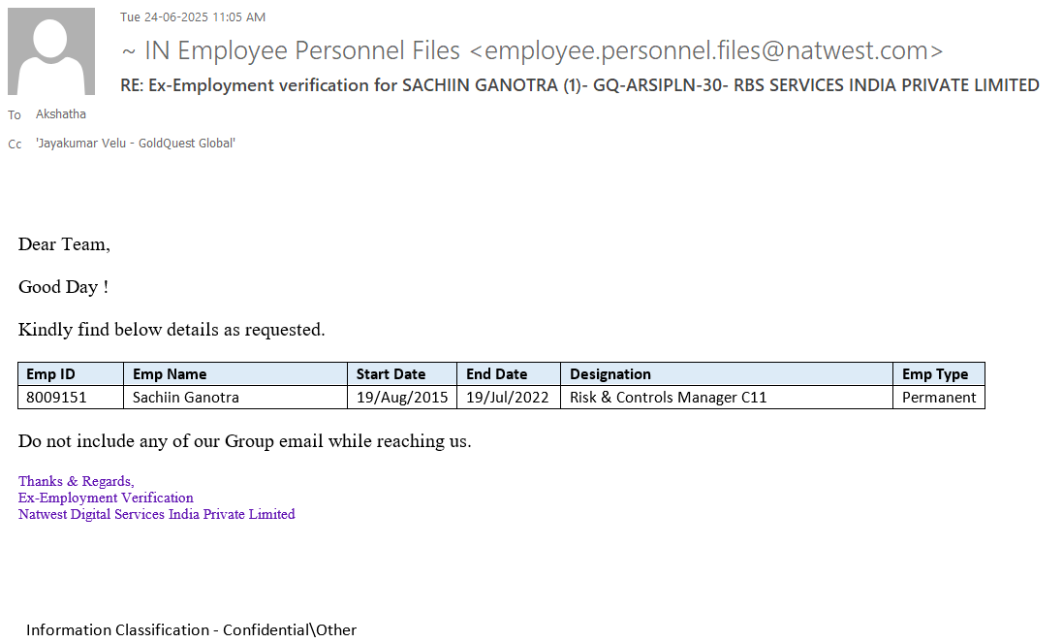This screenshot has width=1063, height=643.
Task: Click the Emp Type column header
Action: point(935,374)
